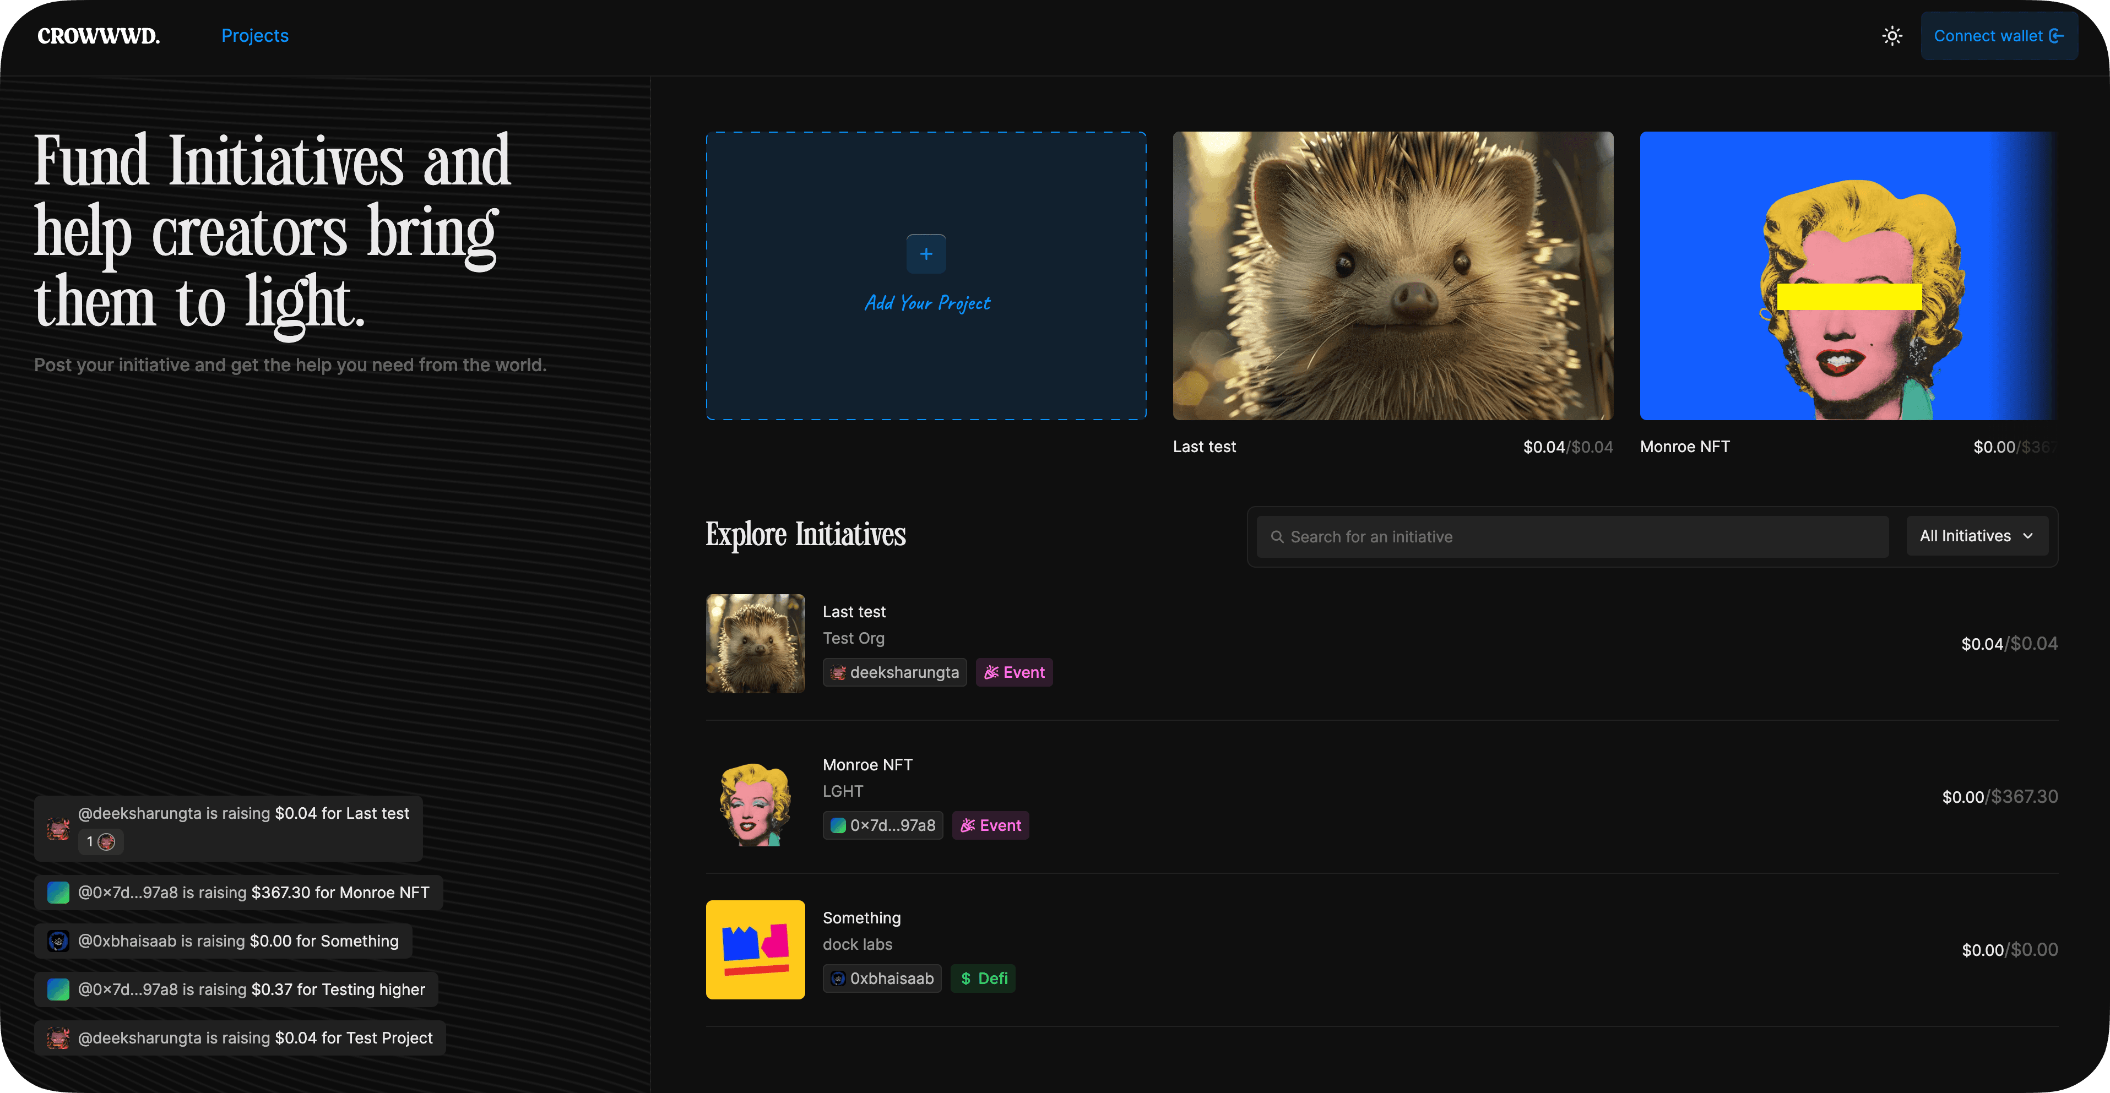The width and height of the screenshot is (2110, 1093).
Task: Open the Projects nav item
Action: 255,36
